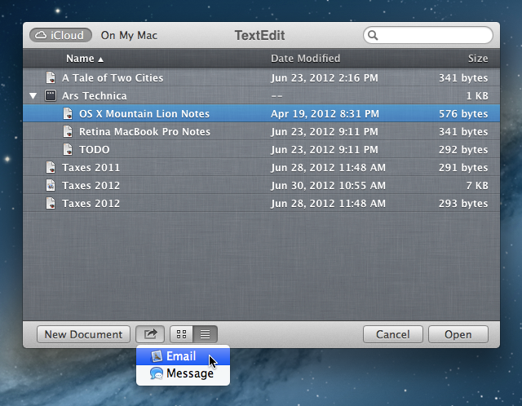Sort by the Size column

[478, 59]
